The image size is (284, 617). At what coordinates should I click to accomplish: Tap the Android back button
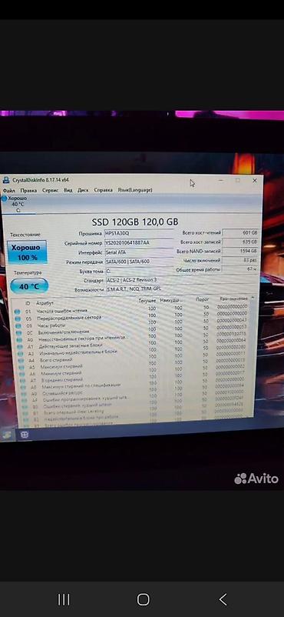[223, 599]
